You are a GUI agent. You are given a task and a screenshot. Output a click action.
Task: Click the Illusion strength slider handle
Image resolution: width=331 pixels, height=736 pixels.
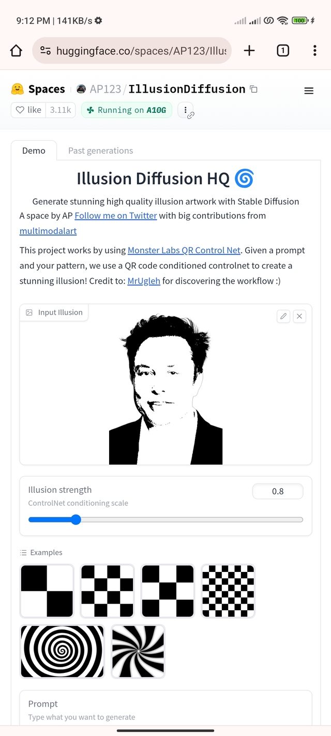(x=76, y=520)
